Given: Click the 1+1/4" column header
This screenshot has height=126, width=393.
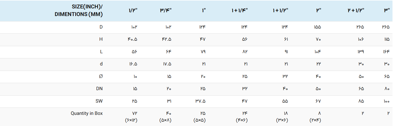Looking at the screenshot, I should pyautogui.click(x=239, y=11).
